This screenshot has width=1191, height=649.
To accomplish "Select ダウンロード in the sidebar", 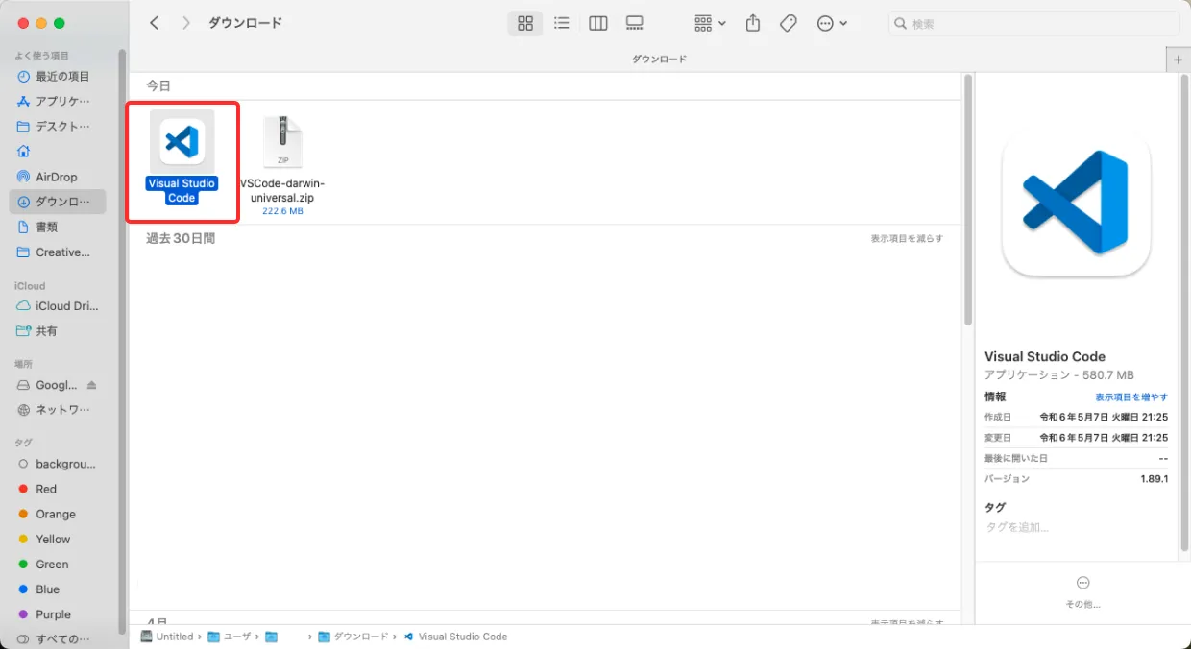I will click(x=60, y=202).
